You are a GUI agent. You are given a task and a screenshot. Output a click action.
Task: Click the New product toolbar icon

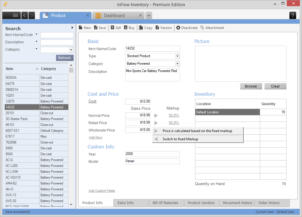81,28
